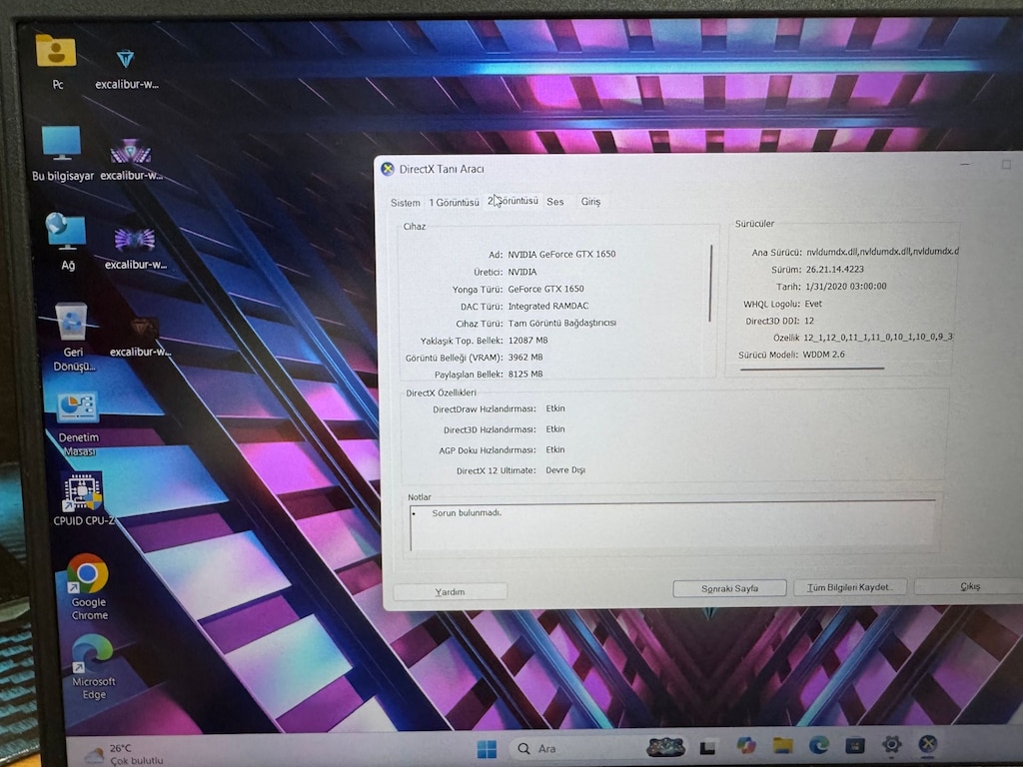This screenshot has width=1023, height=767.
Task: Click the Üretici value NVIDIA
Action: pos(522,272)
